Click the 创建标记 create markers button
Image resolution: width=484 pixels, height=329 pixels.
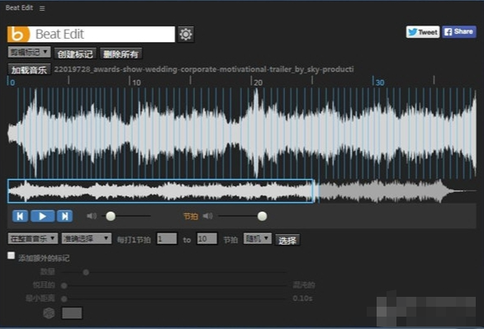click(x=75, y=54)
